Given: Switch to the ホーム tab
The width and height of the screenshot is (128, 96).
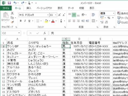Looking at the screenshot, I should click(x=18, y=8).
